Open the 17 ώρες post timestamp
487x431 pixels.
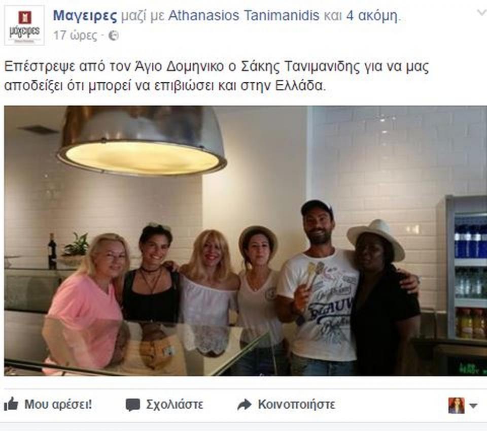(x=75, y=36)
